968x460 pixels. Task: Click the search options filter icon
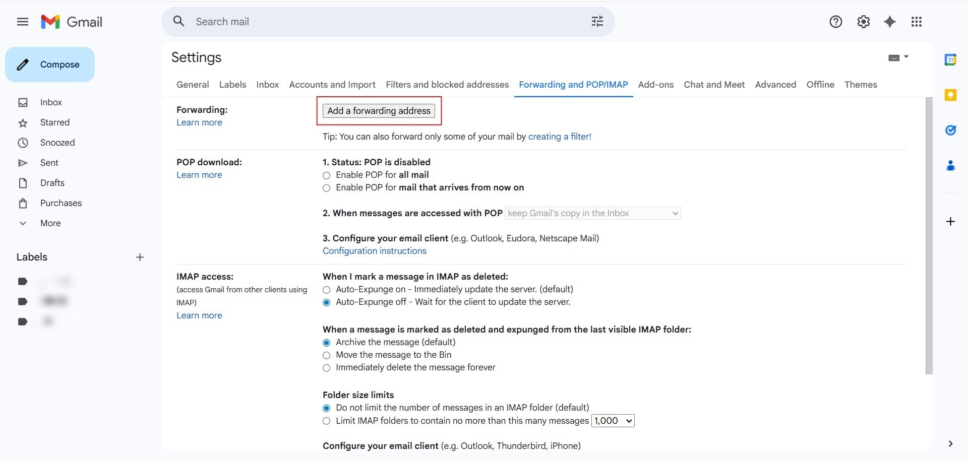pyautogui.click(x=597, y=22)
